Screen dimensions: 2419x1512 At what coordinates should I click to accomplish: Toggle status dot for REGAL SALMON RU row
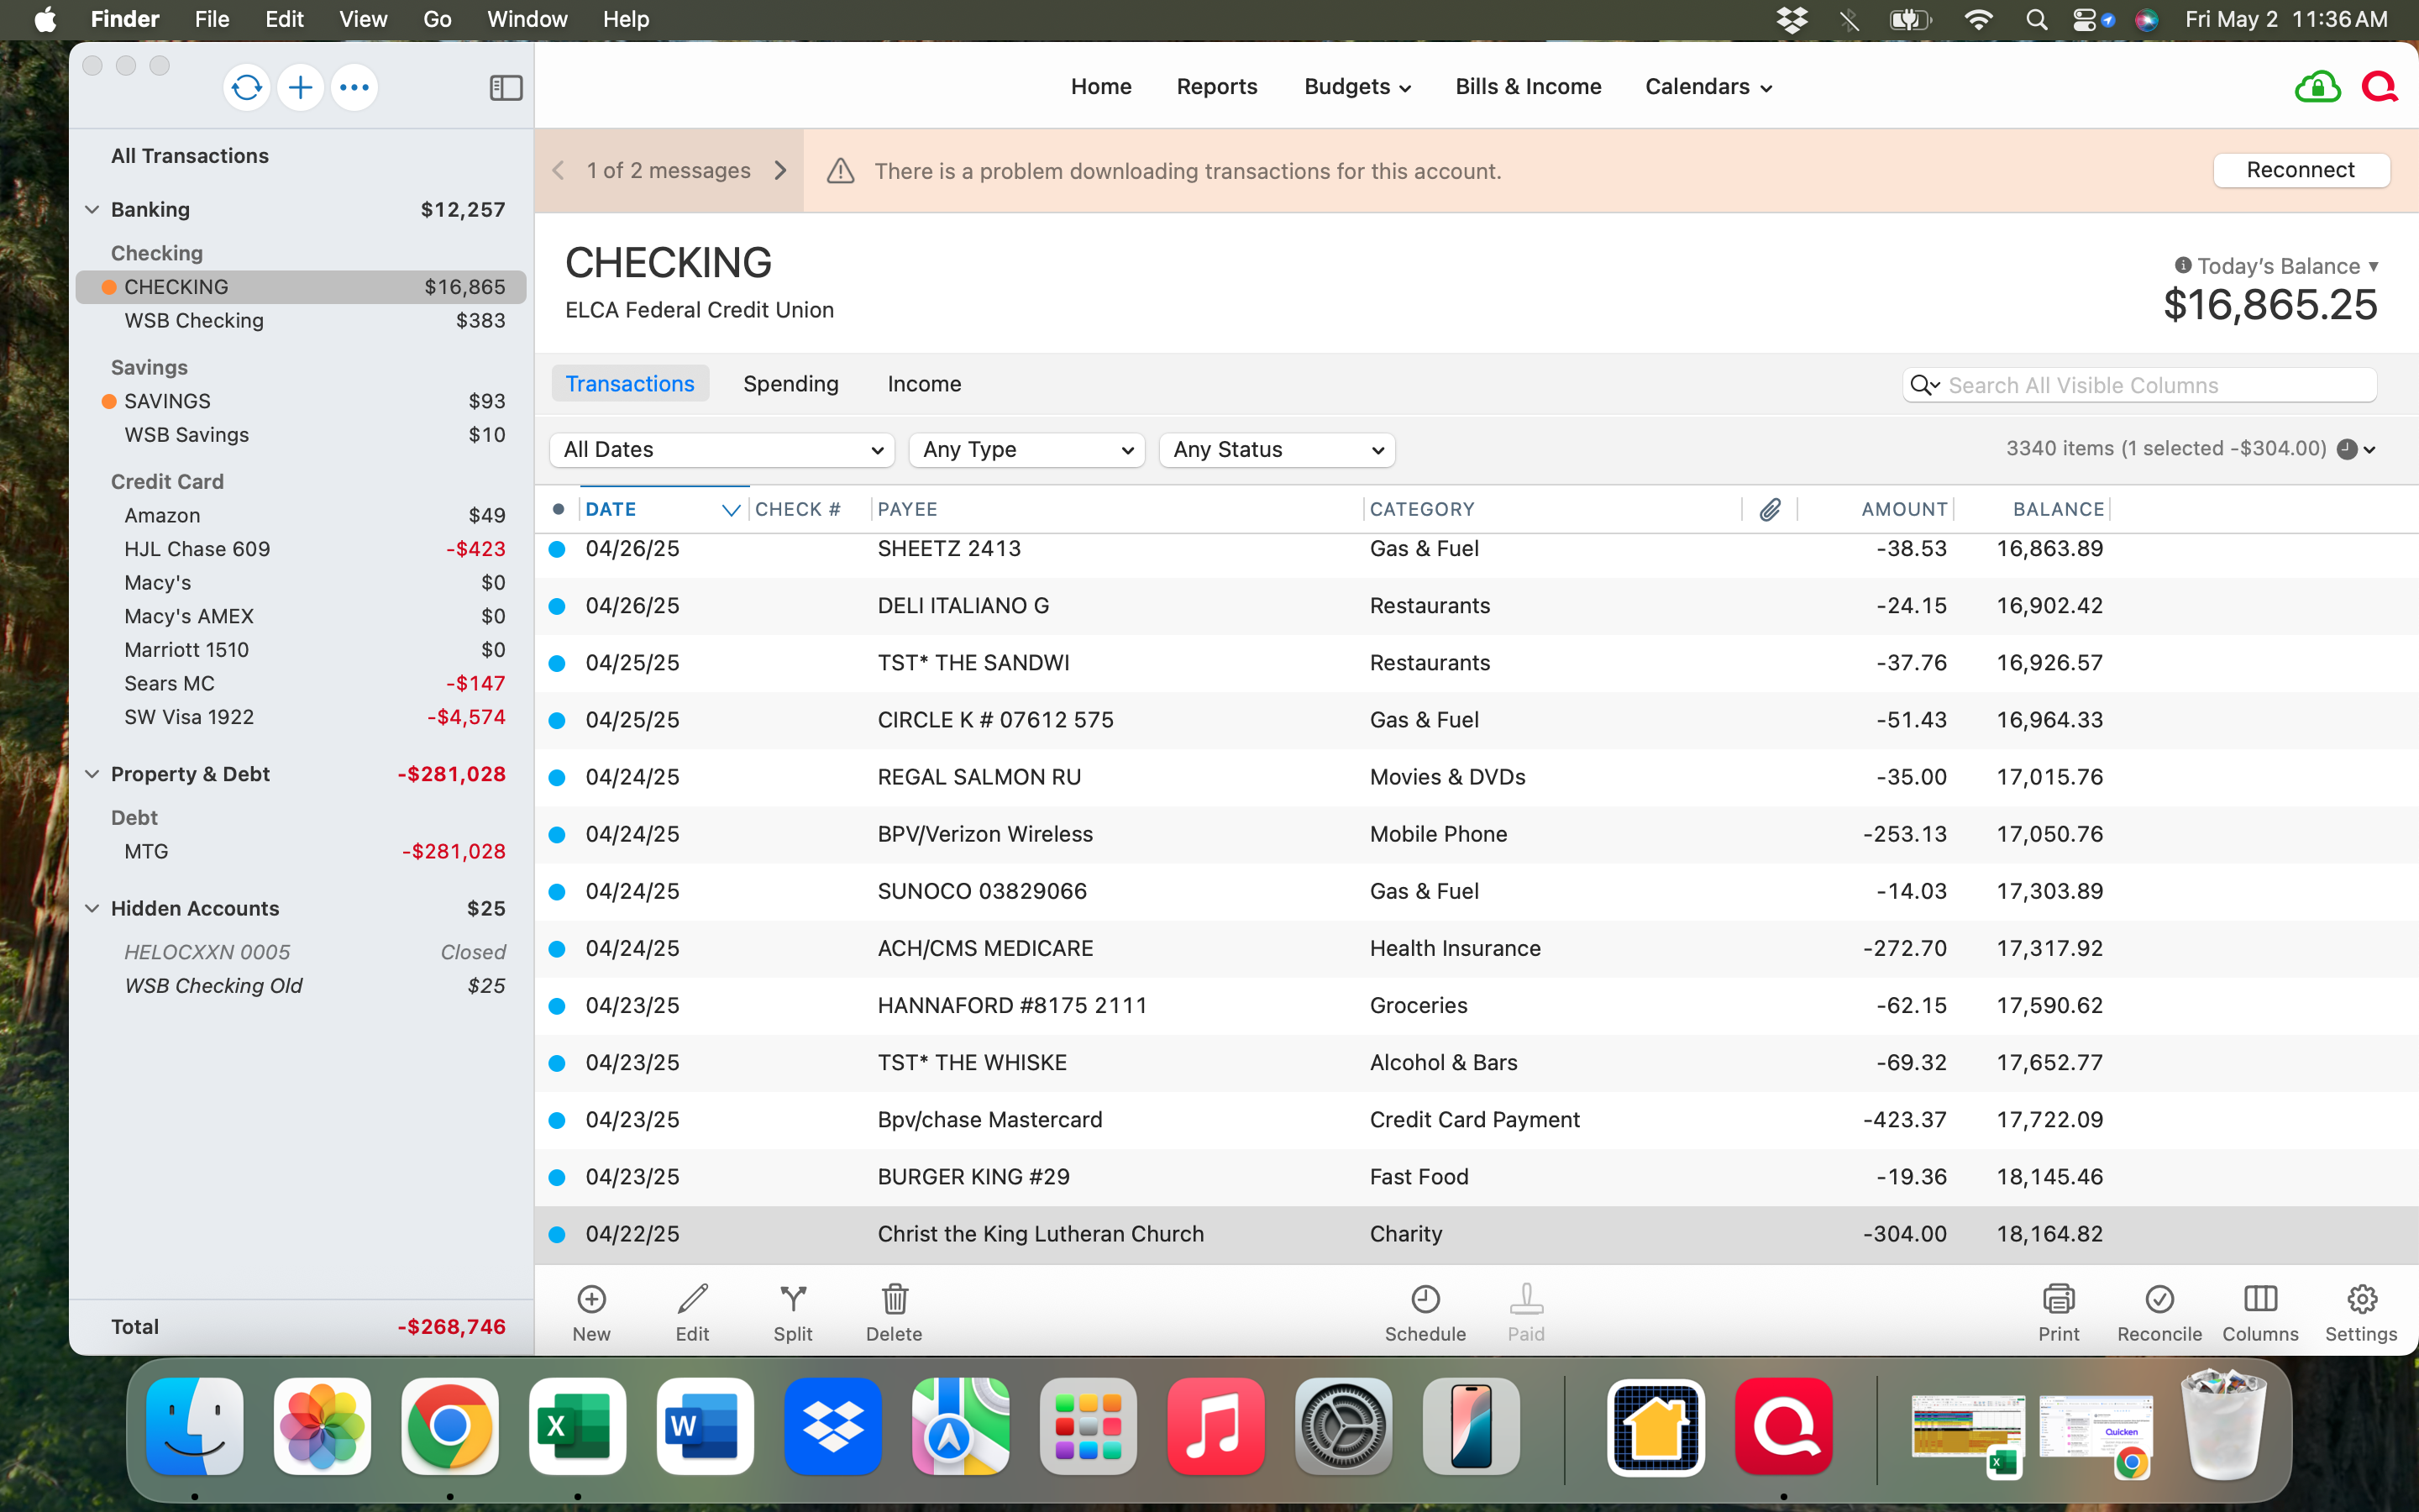click(x=558, y=777)
